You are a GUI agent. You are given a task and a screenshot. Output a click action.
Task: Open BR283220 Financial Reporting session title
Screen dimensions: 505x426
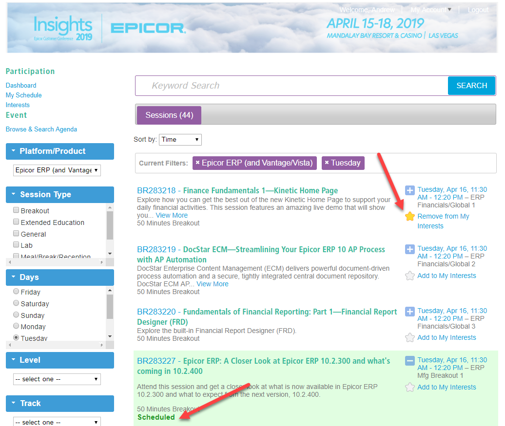click(267, 316)
